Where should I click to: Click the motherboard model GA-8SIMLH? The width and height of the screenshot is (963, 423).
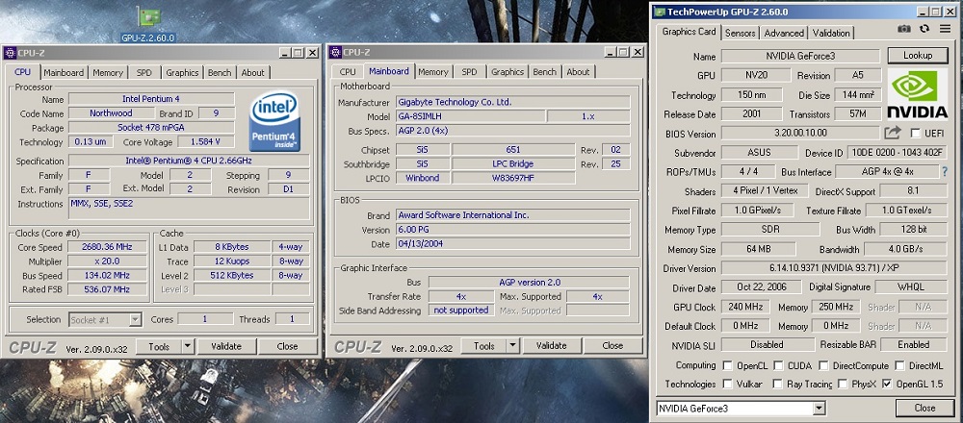point(471,116)
